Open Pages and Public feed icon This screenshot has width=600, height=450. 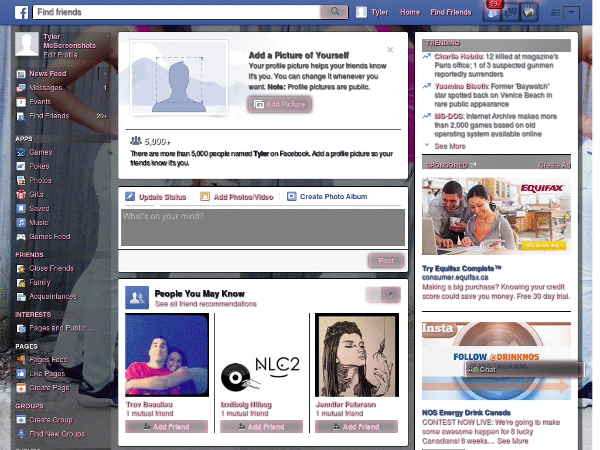[x=21, y=328]
